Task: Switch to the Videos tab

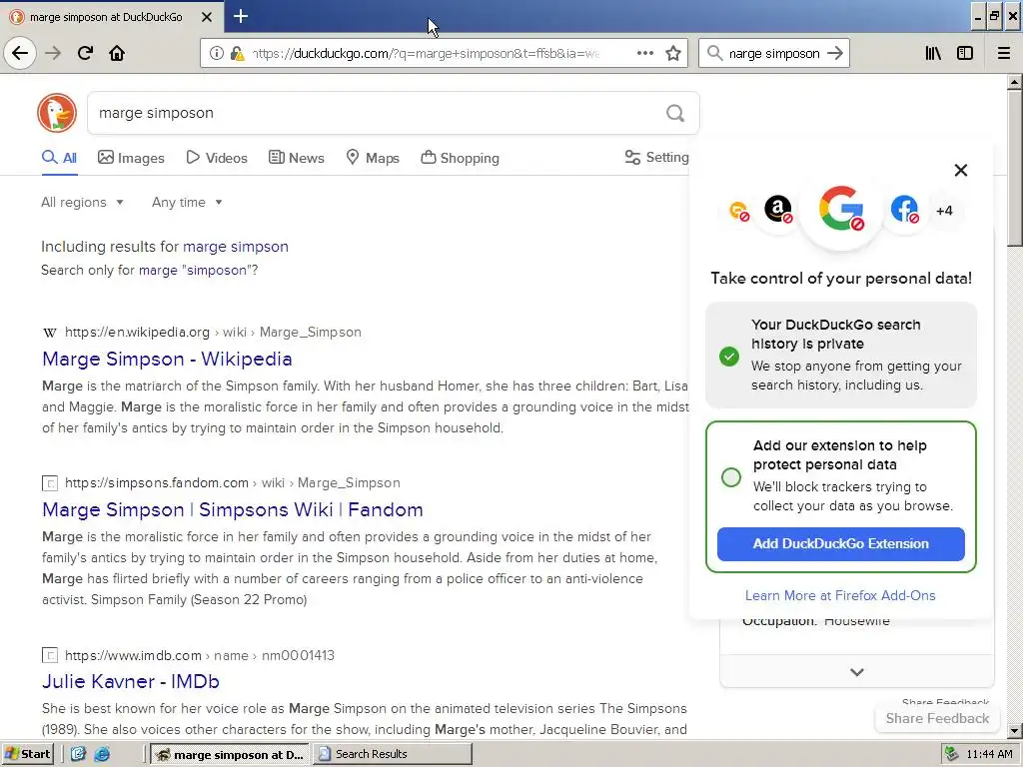Action: (x=217, y=158)
